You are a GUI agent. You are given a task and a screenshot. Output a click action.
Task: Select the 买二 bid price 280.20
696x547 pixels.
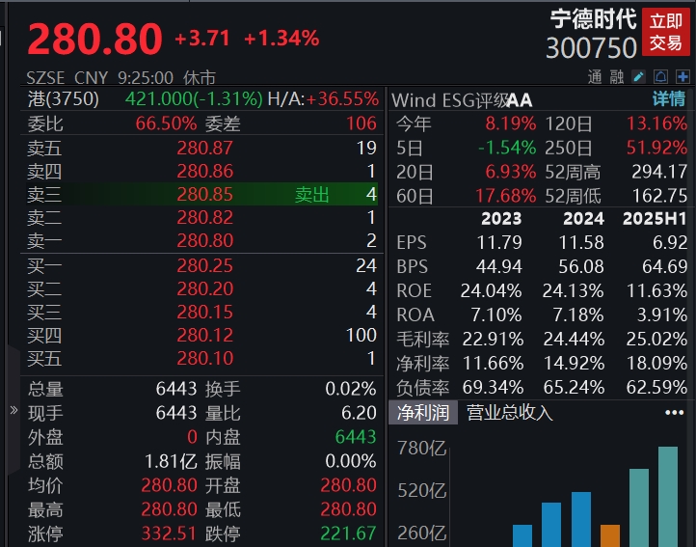(204, 288)
